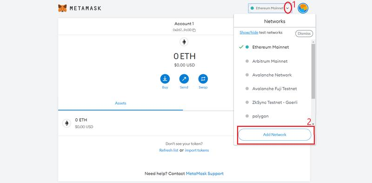Viewport: 372px width, 183px height.
Task: Click the Buy download icon
Action: point(165,78)
